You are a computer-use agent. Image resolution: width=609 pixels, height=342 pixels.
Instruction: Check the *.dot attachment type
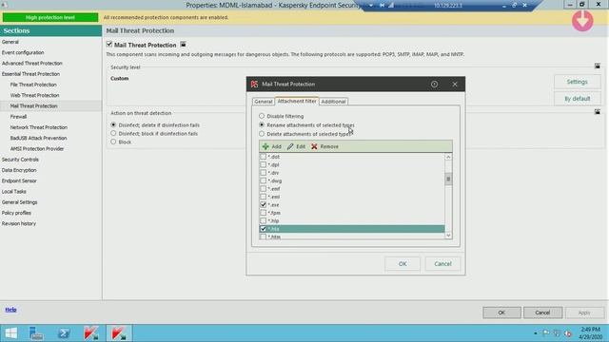(x=263, y=156)
